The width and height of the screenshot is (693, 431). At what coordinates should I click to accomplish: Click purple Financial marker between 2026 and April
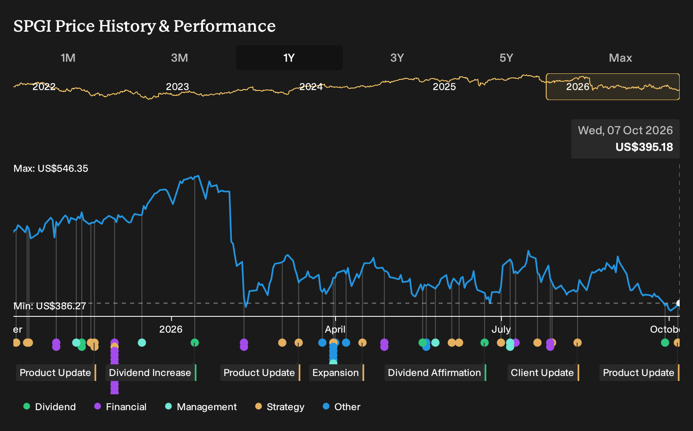(244, 344)
